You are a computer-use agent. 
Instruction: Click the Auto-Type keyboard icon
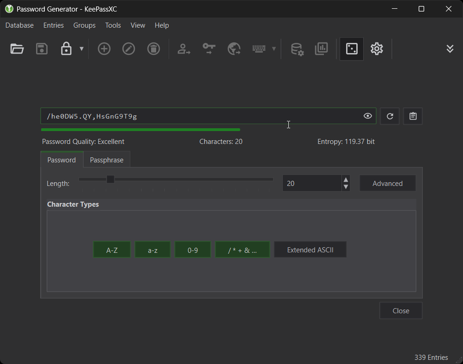[259, 48]
